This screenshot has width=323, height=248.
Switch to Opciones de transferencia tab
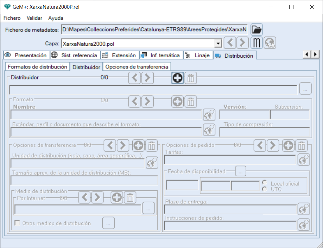coord(137,66)
